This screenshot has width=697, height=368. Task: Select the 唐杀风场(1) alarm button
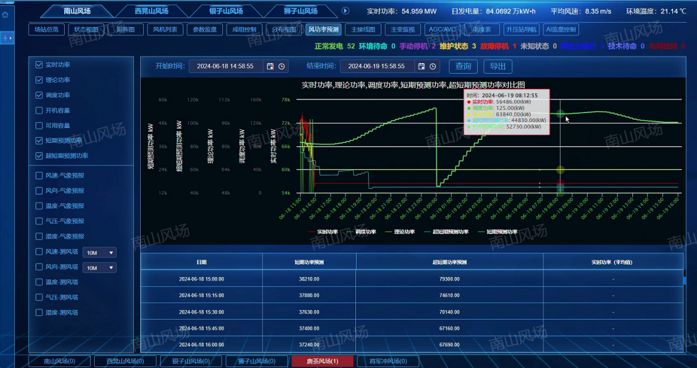tap(322, 361)
